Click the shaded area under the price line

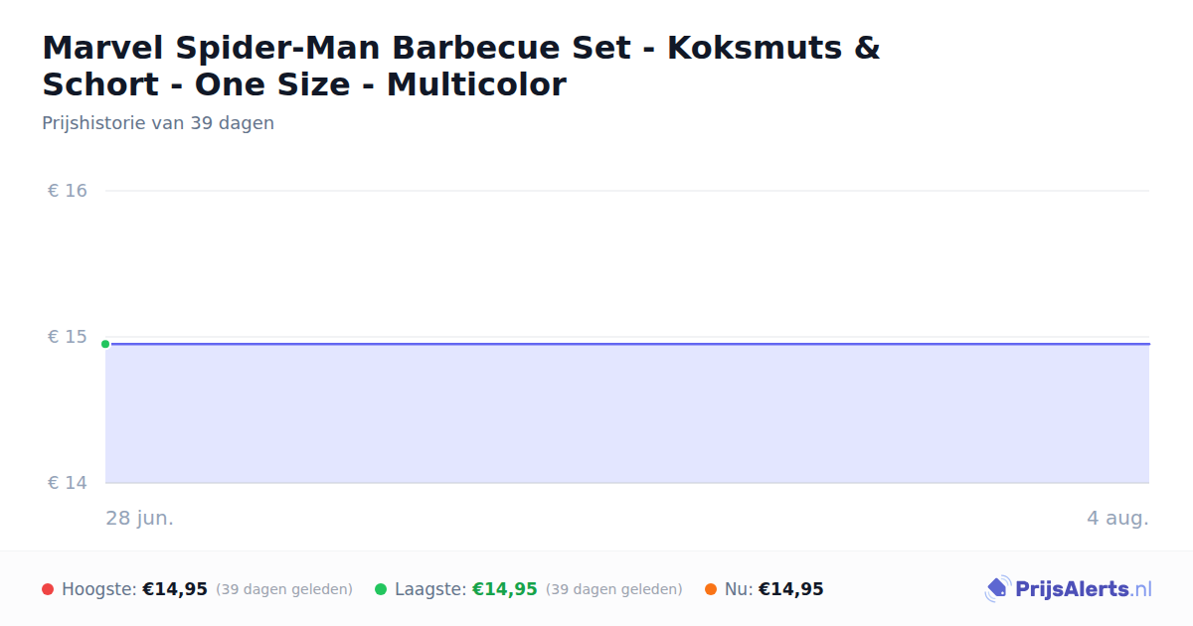click(627, 414)
